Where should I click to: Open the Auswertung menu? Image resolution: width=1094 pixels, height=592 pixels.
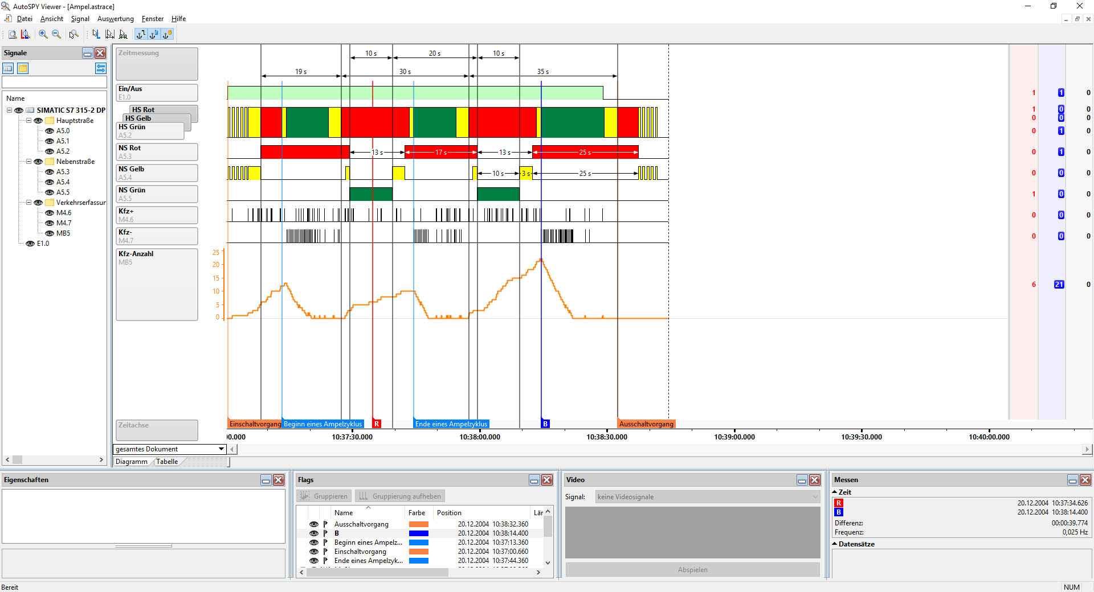(116, 19)
